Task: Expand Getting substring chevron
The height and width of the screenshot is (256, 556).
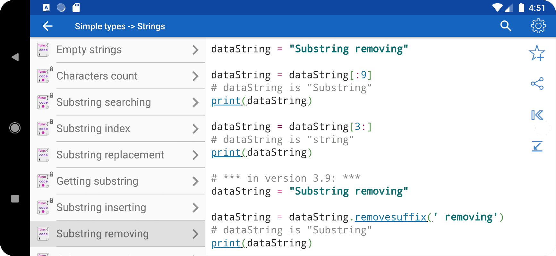Action: click(x=195, y=181)
